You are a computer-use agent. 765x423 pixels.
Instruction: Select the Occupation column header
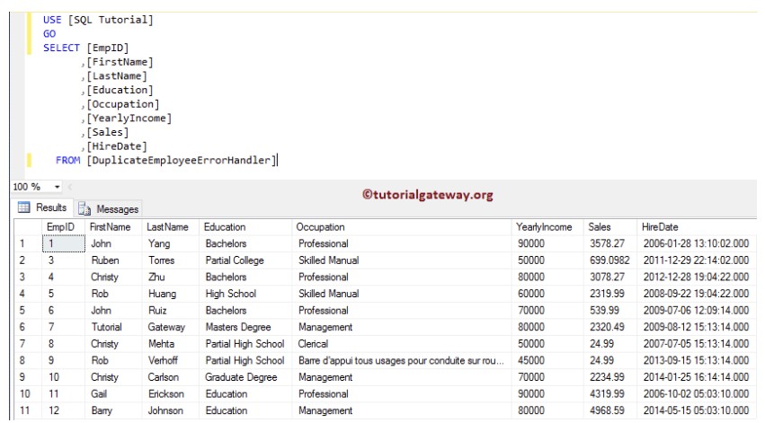pos(402,227)
